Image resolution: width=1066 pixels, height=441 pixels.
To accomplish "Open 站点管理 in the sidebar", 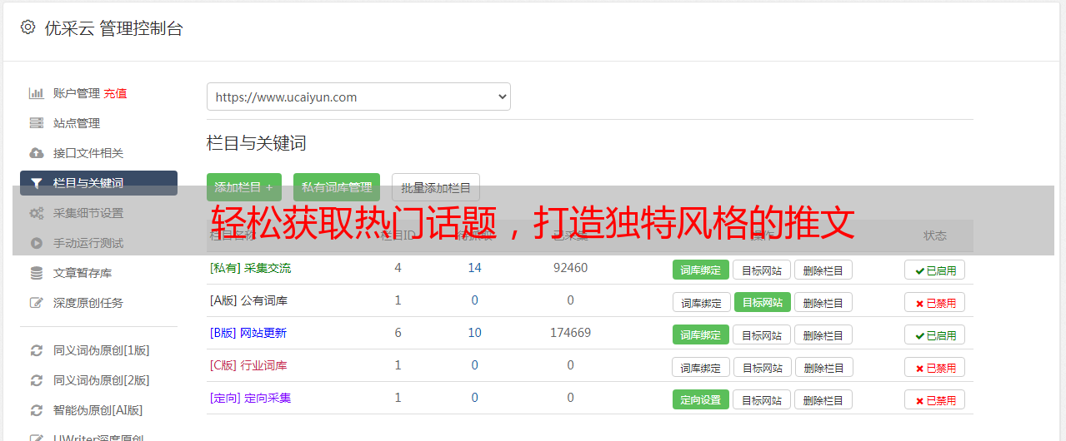I will coord(77,123).
